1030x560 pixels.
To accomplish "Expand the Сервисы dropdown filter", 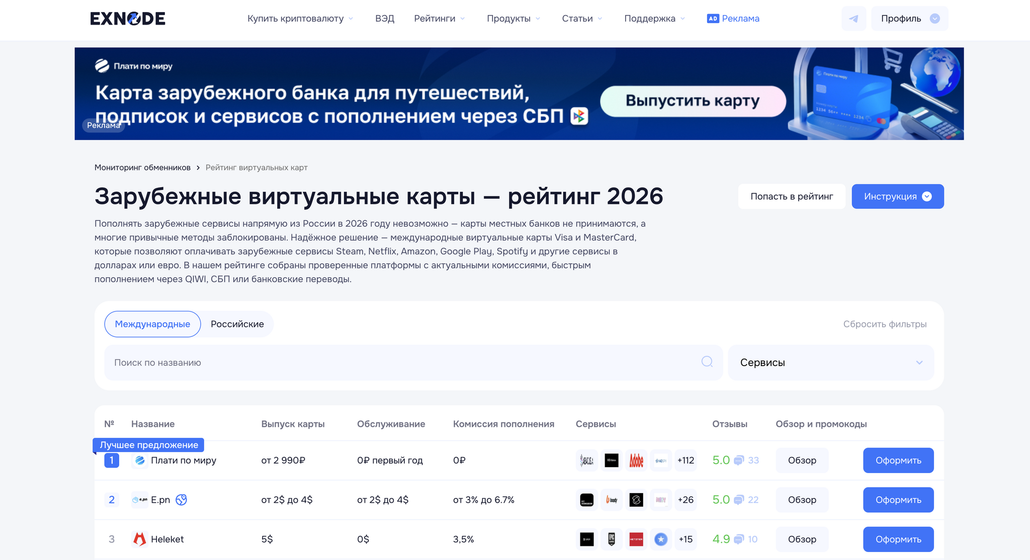I will (831, 363).
